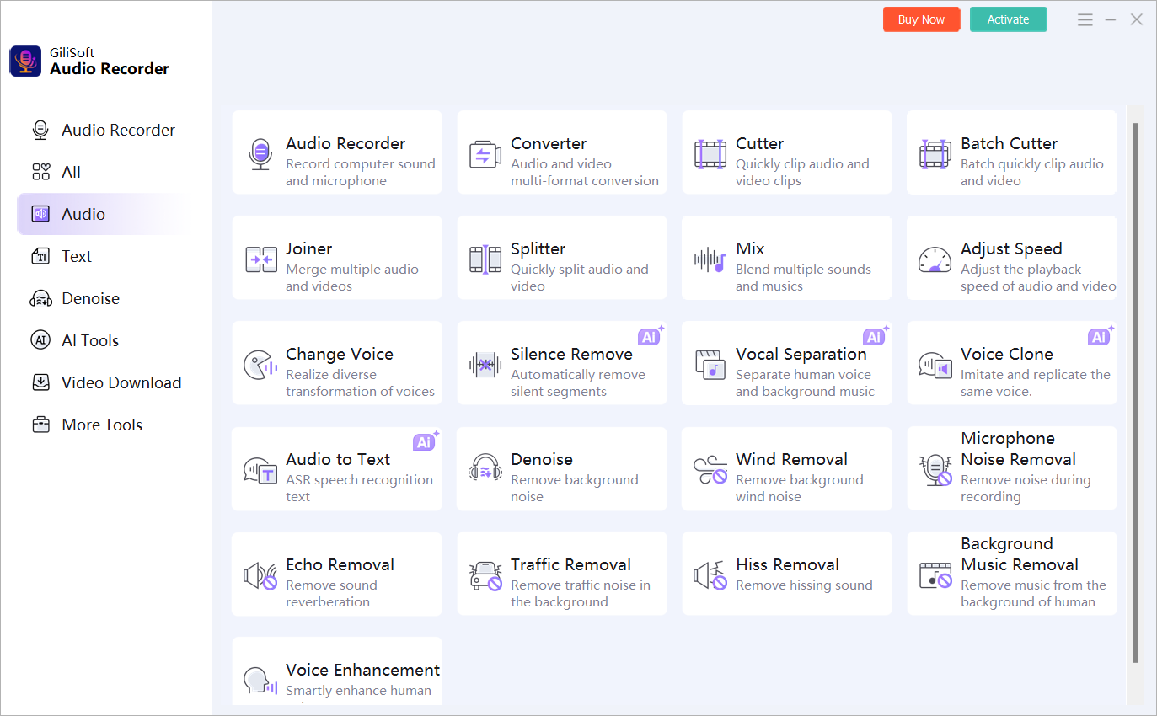
Task: Launch the Cutter tool title
Action: [759, 143]
